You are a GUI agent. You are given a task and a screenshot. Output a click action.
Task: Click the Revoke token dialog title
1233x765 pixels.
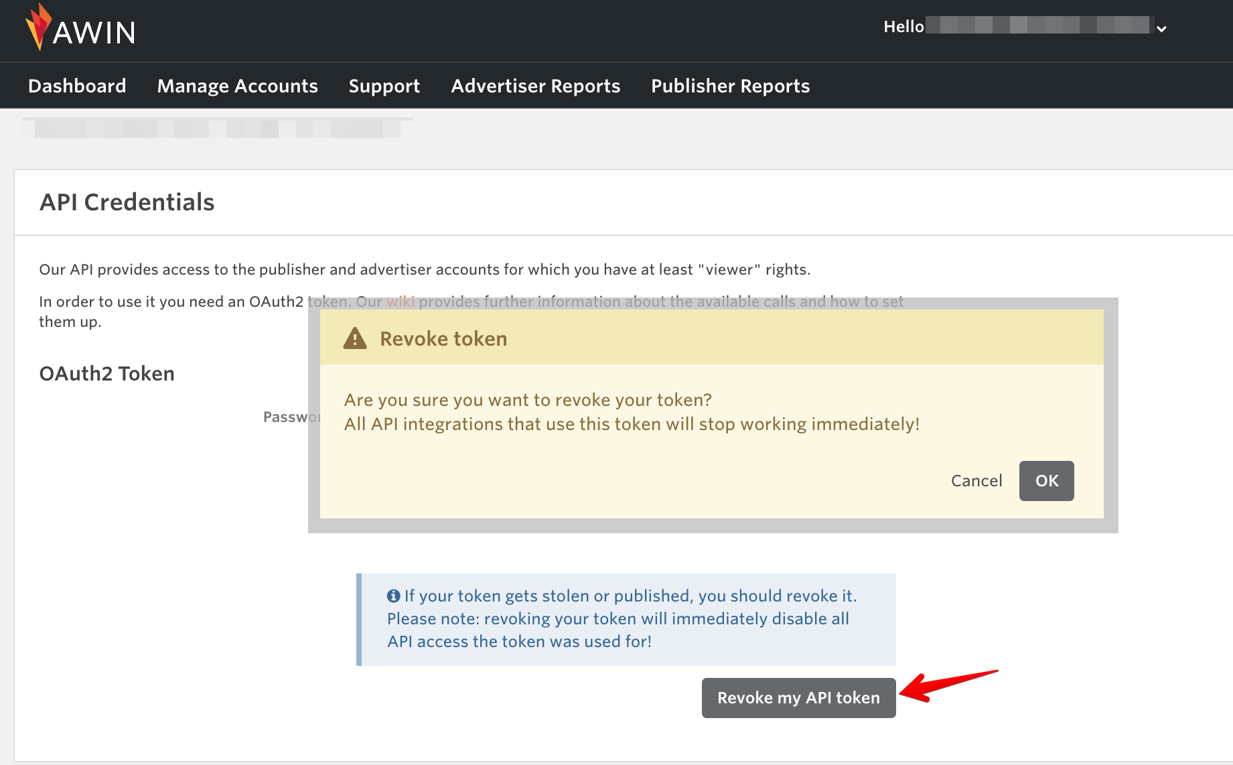coord(443,338)
